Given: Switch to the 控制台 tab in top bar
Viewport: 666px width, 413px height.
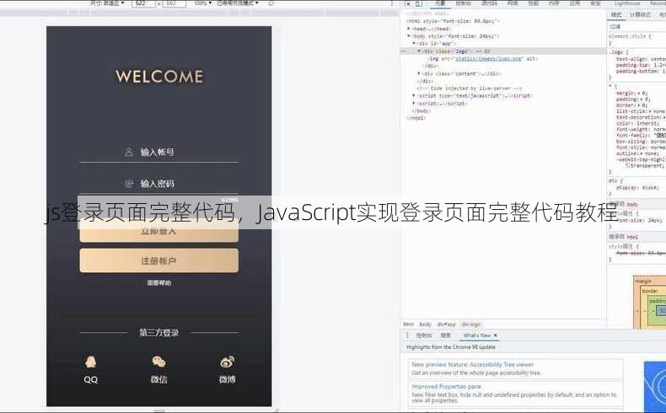Looking at the screenshot, I should pos(463,3).
